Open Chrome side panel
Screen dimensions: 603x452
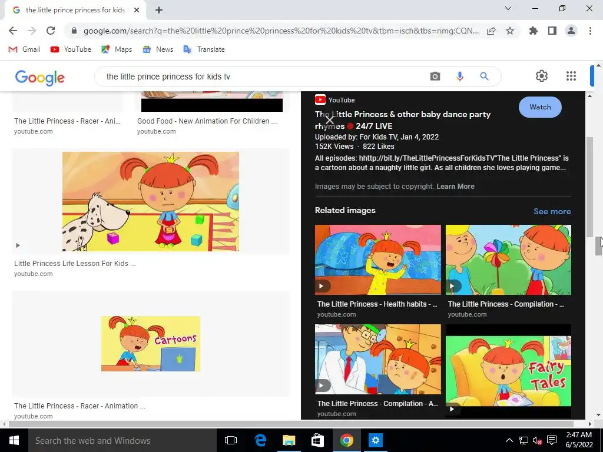coord(552,31)
